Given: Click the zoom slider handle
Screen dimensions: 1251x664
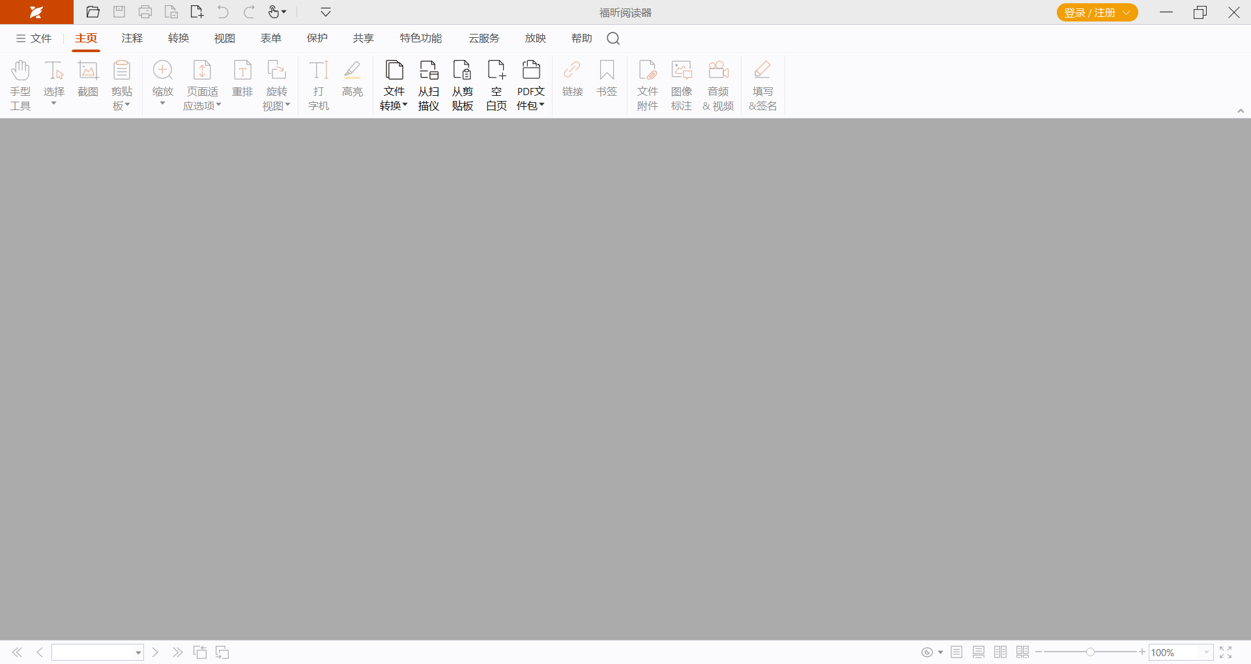Looking at the screenshot, I should click(1090, 652).
